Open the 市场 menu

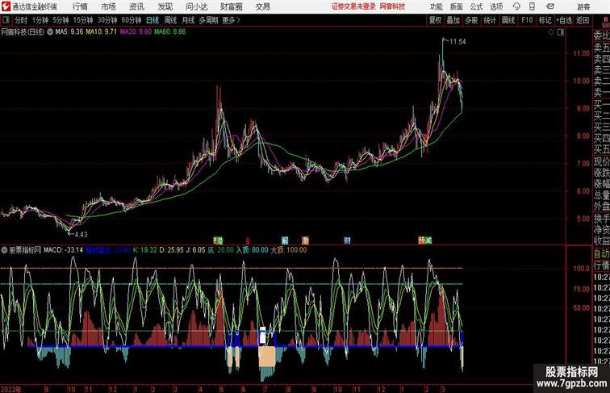pyautogui.click(x=109, y=6)
